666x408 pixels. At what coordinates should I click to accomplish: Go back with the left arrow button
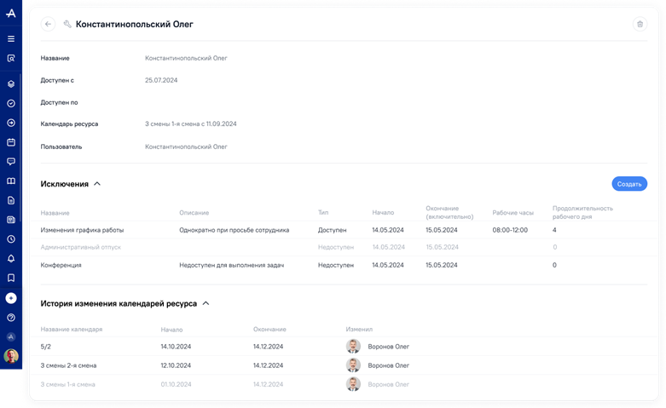coord(48,24)
